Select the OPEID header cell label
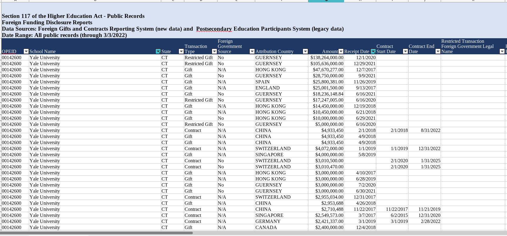Viewport: 507px width, 236px height. pyautogui.click(x=9, y=52)
